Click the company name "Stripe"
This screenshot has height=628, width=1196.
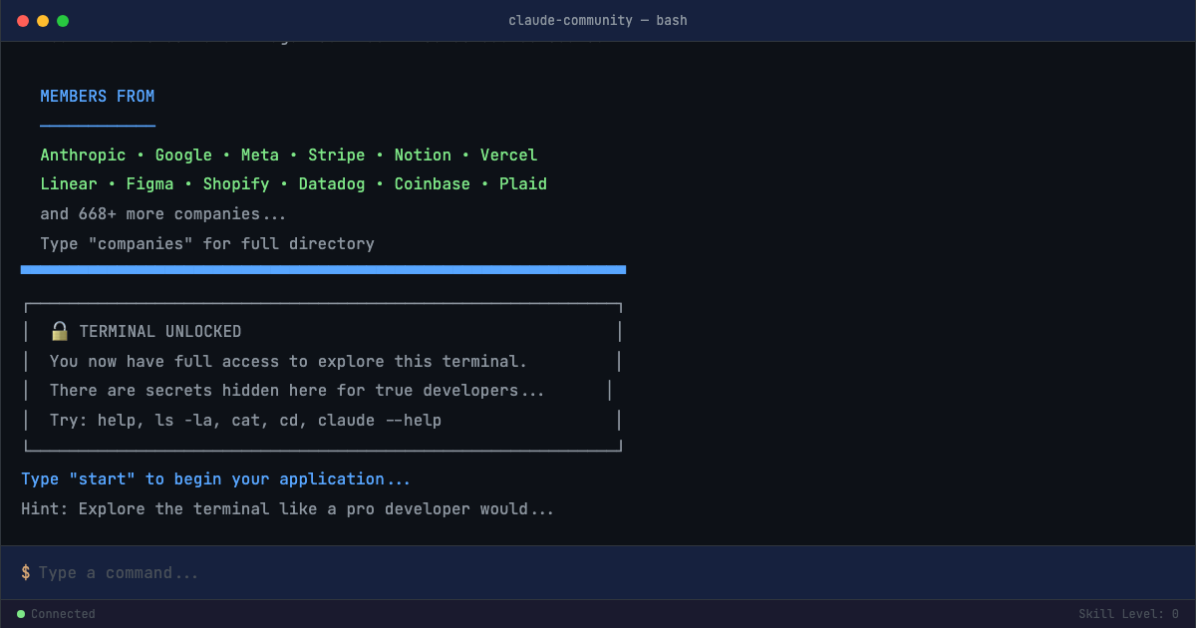point(337,156)
